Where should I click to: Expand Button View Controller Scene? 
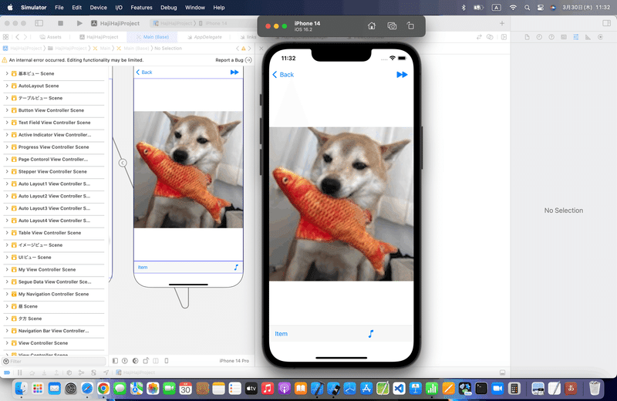click(7, 110)
